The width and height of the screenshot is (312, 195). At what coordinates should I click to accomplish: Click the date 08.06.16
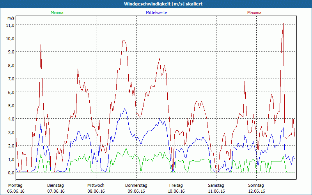[96, 191]
